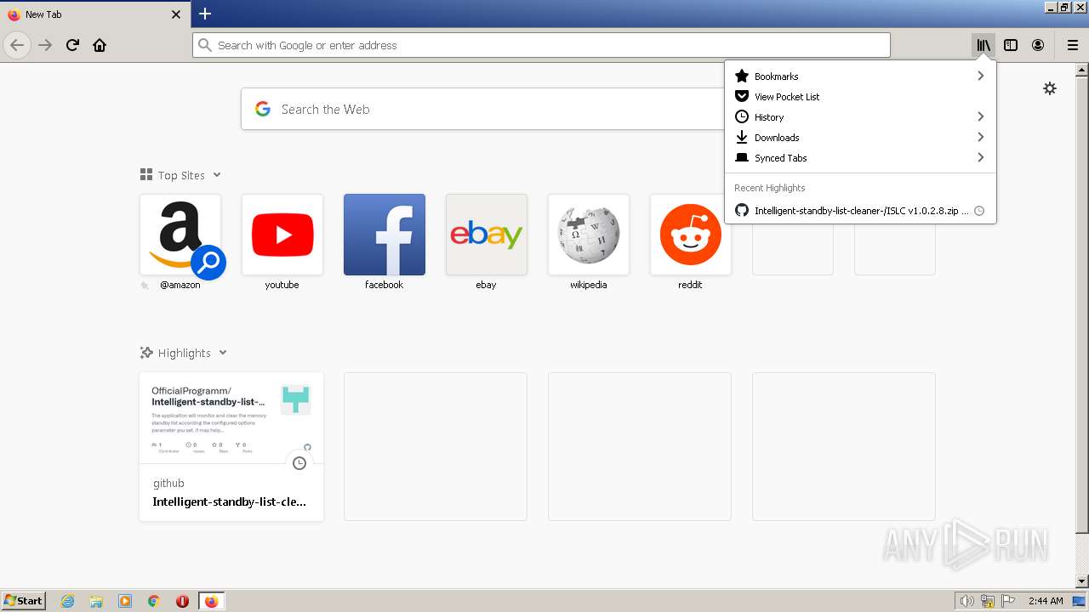Click the Top Sites heading text
This screenshot has height=612, width=1089.
coord(181,175)
